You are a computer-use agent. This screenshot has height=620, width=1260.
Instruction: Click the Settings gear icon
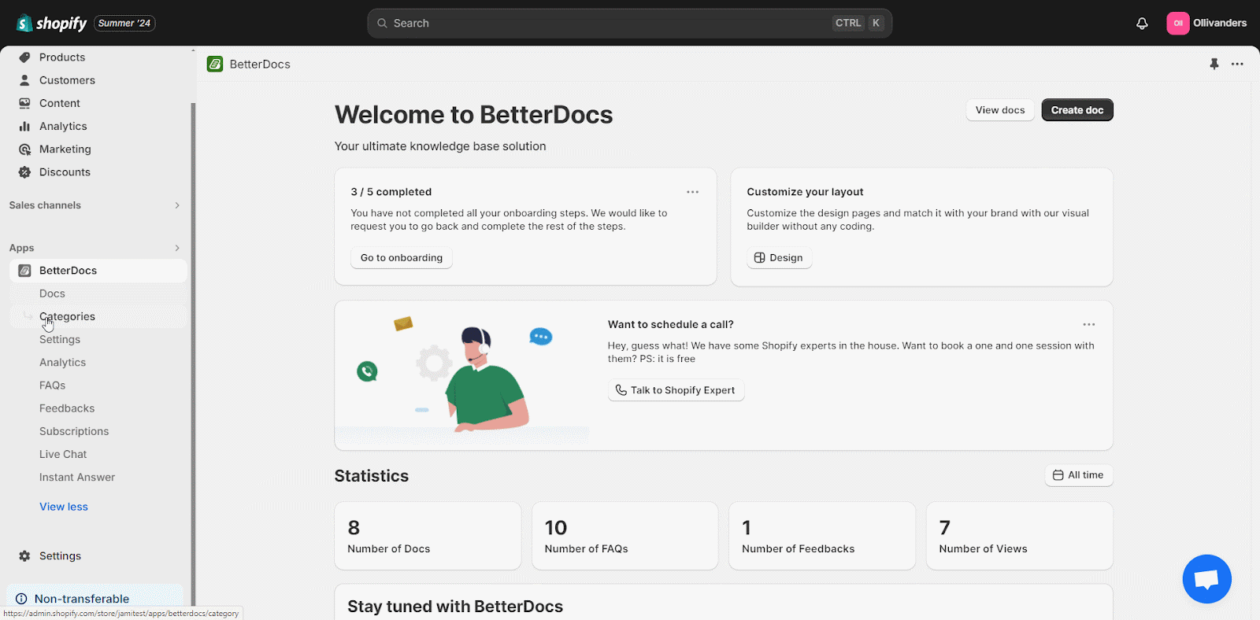point(24,555)
